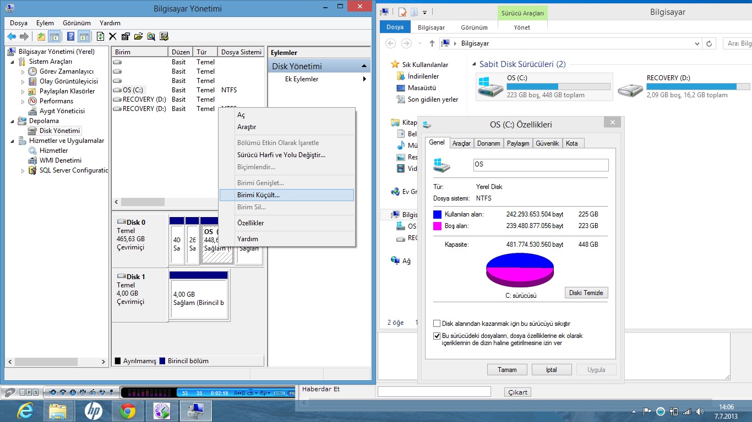Click the OS (C:) drive icon in Bilgisayar window

(490, 87)
